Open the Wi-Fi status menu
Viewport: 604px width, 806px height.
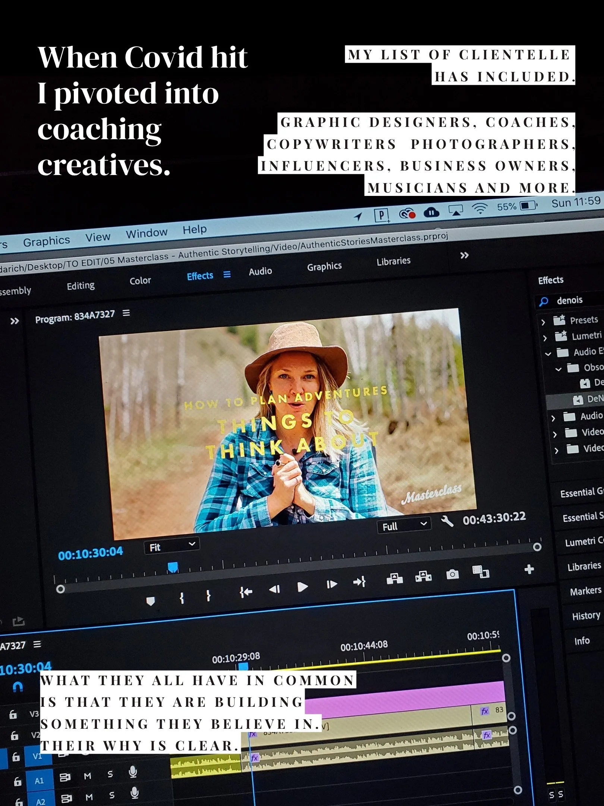(x=480, y=208)
